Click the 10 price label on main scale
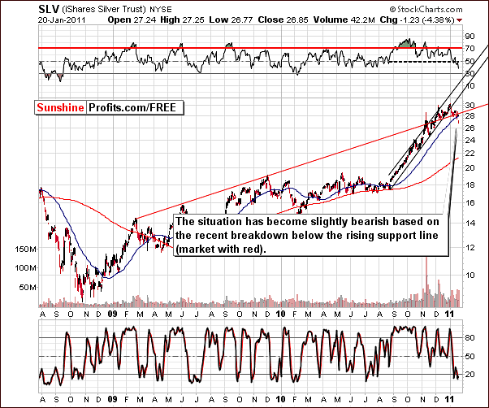This screenshot has width=489, height=408. click(x=470, y=276)
